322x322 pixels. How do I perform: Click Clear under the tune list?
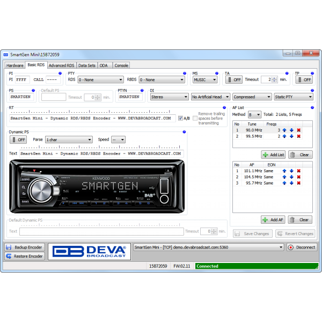pos(300,155)
